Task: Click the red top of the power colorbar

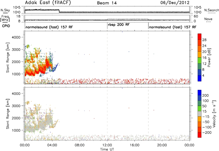Action: point(200,37)
